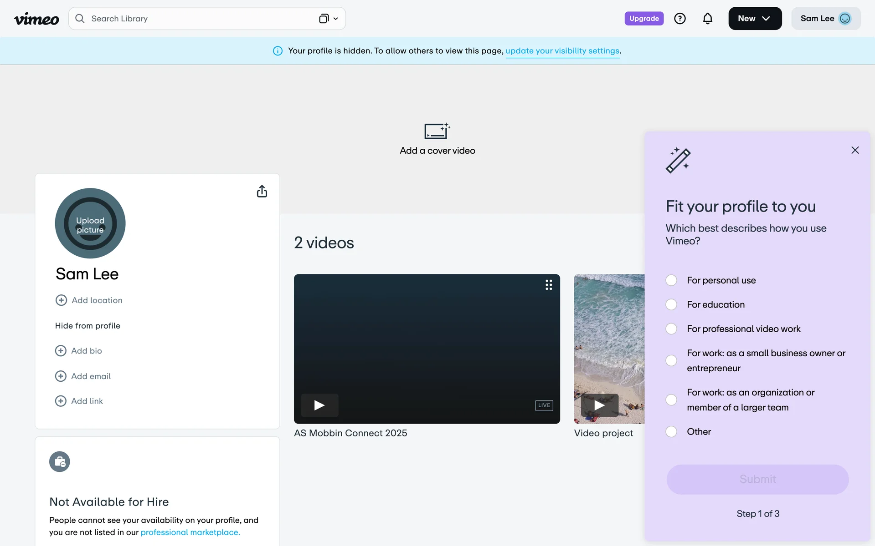Choose the Other radio option
Image resolution: width=875 pixels, height=546 pixels.
click(x=671, y=431)
